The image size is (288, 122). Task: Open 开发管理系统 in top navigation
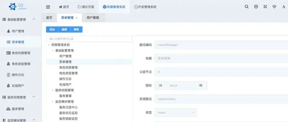click(145, 7)
